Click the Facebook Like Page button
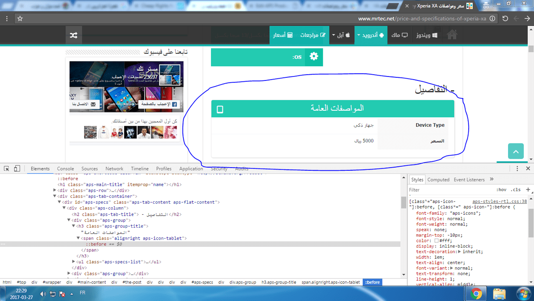Screen dimensions: 534x301 tap(158, 104)
